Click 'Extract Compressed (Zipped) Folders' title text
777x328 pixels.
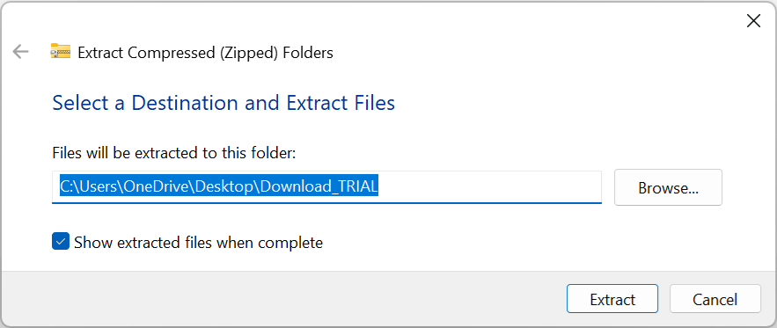coord(206,53)
